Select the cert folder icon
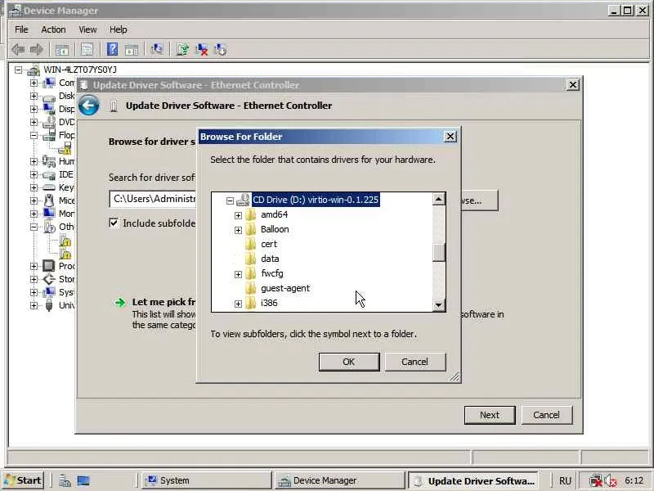 point(251,244)
